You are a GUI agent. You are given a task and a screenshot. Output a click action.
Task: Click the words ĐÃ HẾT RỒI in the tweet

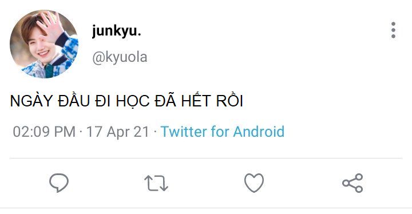(x=199, y=100)
